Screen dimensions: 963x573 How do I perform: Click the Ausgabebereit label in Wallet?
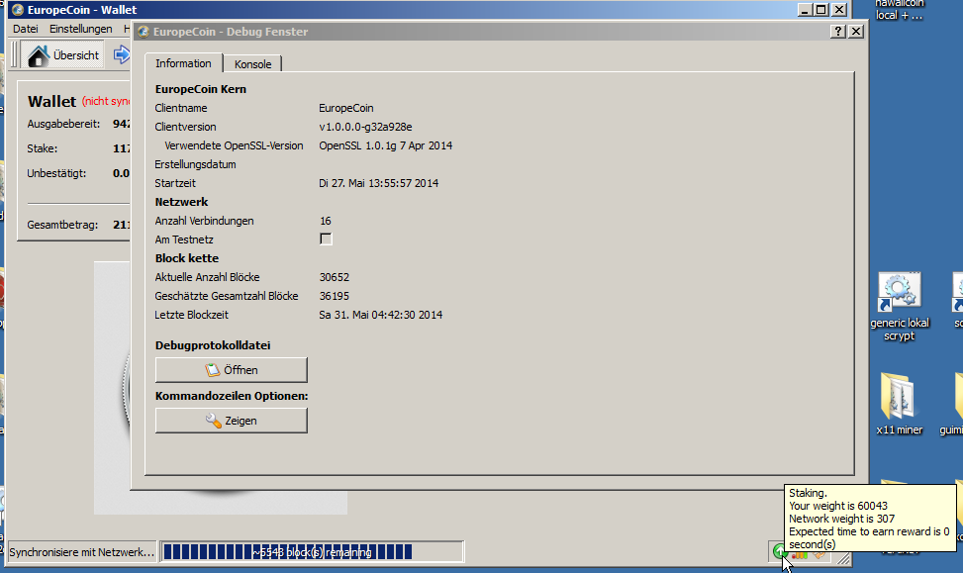click(x=63, y=124)
